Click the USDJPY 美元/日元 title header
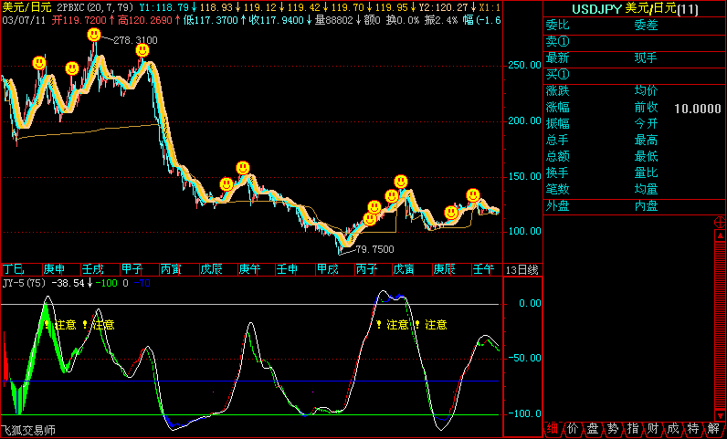The width and height of the screenshot is (727, 439). [634, 8]
